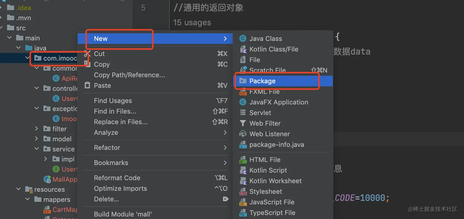Expand the model package folder
This screenshot has width=464, height=219.
pos(37,139)
